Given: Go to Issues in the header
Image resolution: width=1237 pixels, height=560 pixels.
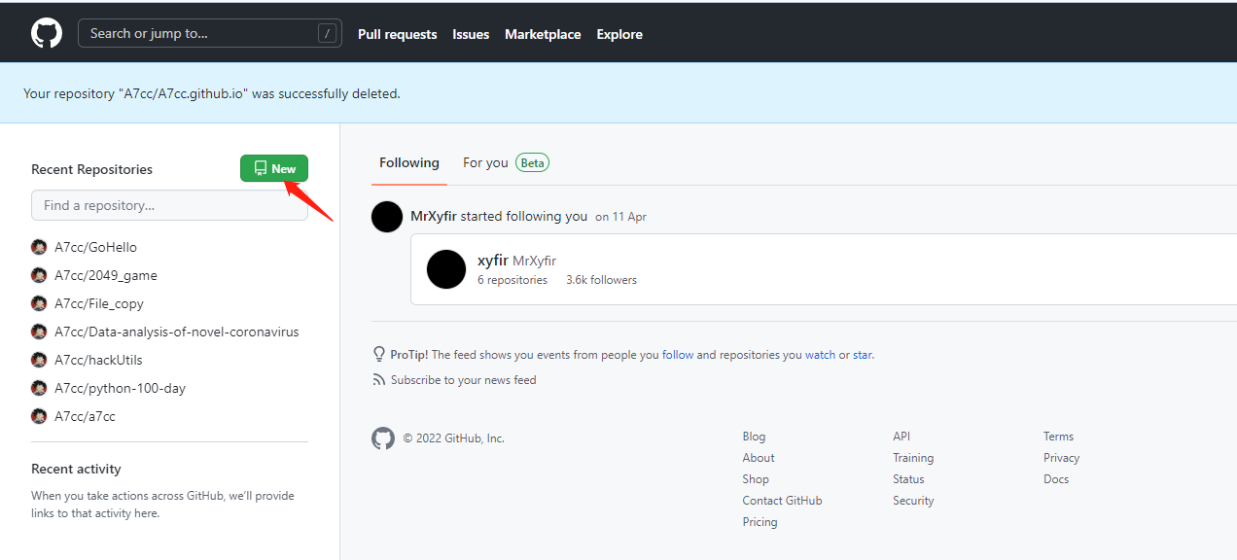Looking at the screenshot, I should pyautogui.click(x=471, y=34).
